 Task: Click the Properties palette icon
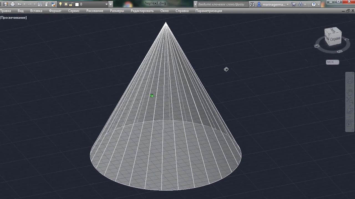(x=47, y=4)
